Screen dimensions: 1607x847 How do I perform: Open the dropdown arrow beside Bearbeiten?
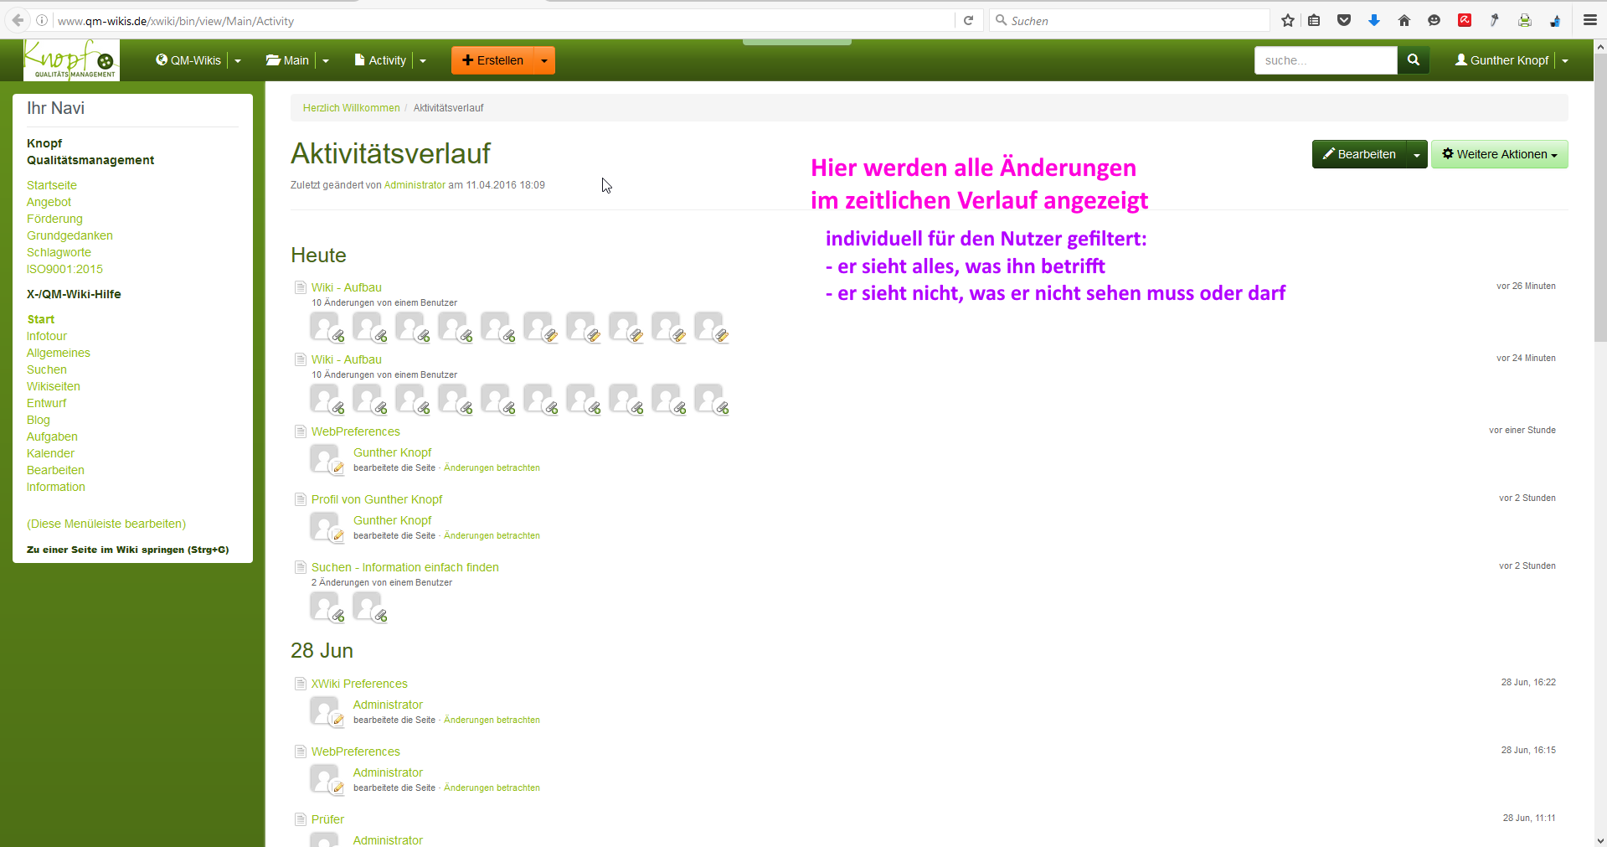[x=1416, y=155]
